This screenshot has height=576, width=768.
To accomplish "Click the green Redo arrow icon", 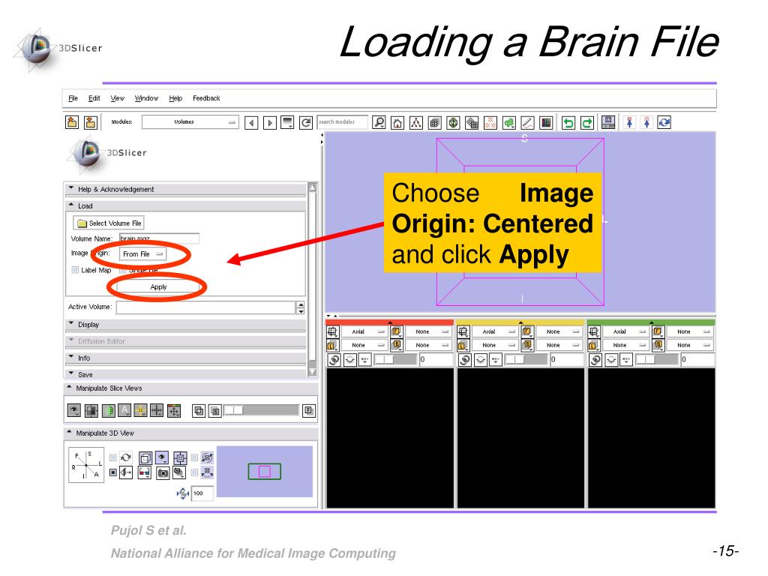I will pos(586,122).
